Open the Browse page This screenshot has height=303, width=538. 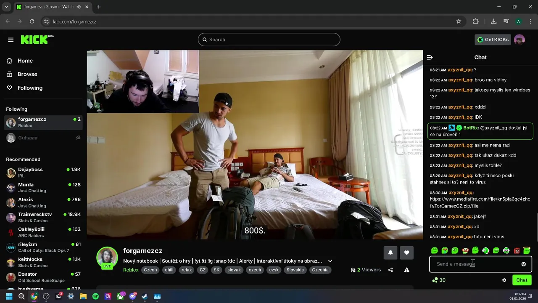point(27,74)
